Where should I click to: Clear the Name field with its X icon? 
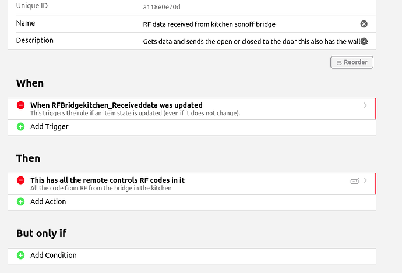(x=364, y=24)
